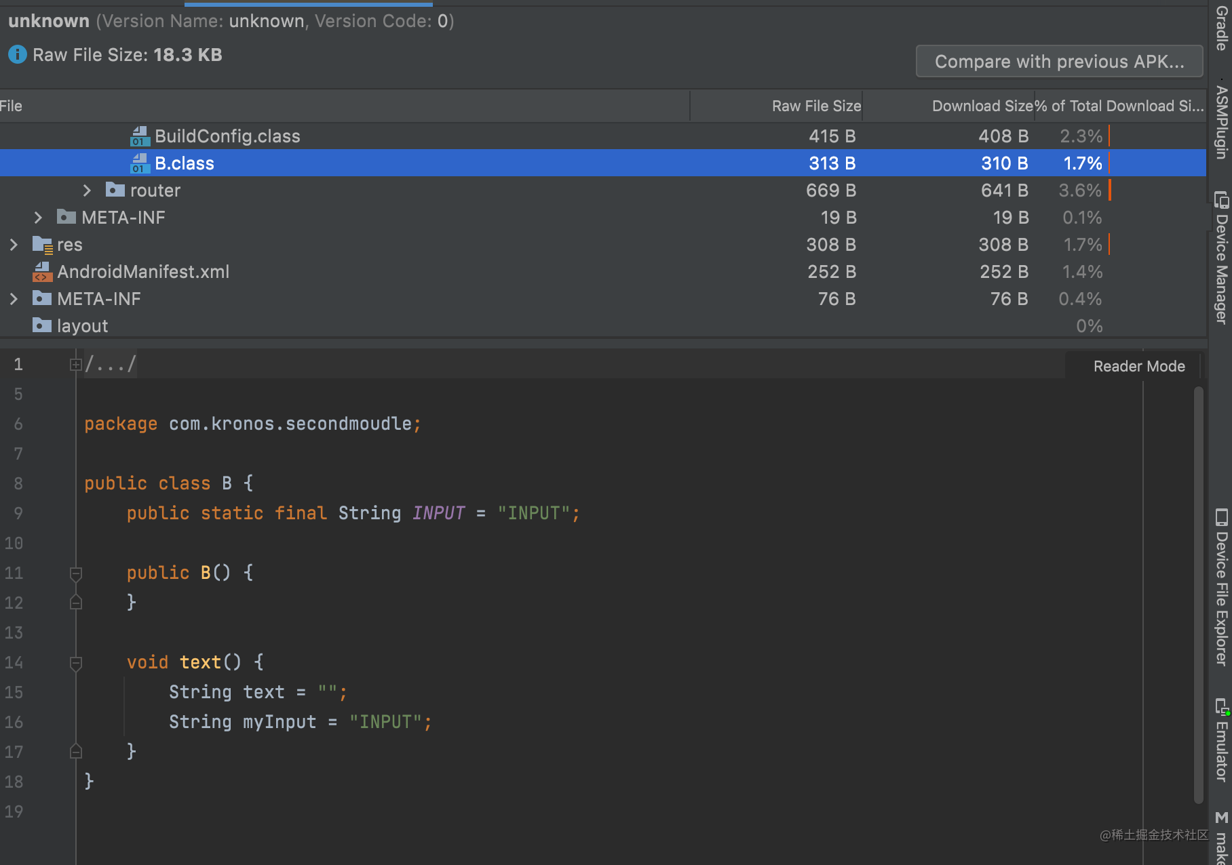Click the 'unknown' application name text
The image size is (1232, 865).
49,21
